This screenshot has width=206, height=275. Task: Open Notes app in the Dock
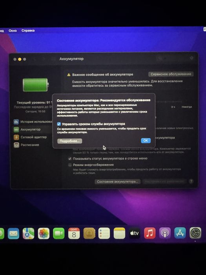click(x=119, y=233)
